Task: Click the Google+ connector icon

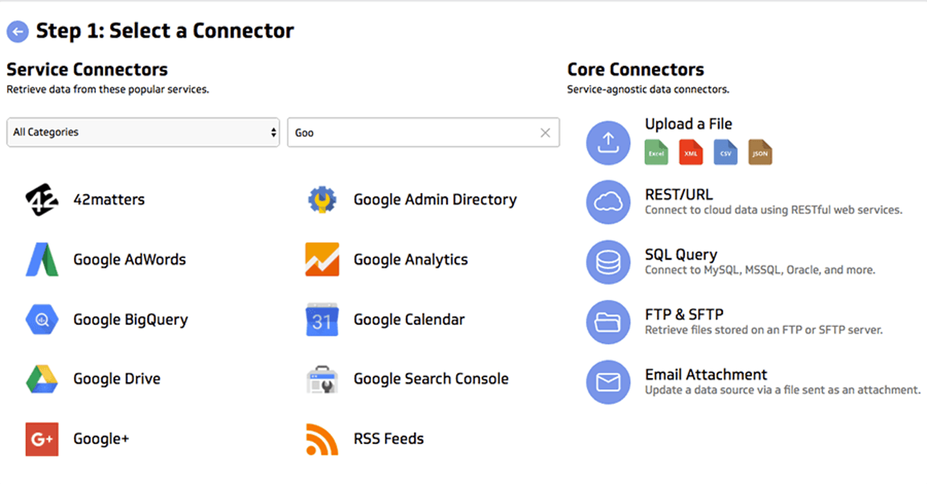Action: pyautogui.click(x=42, y=439)
